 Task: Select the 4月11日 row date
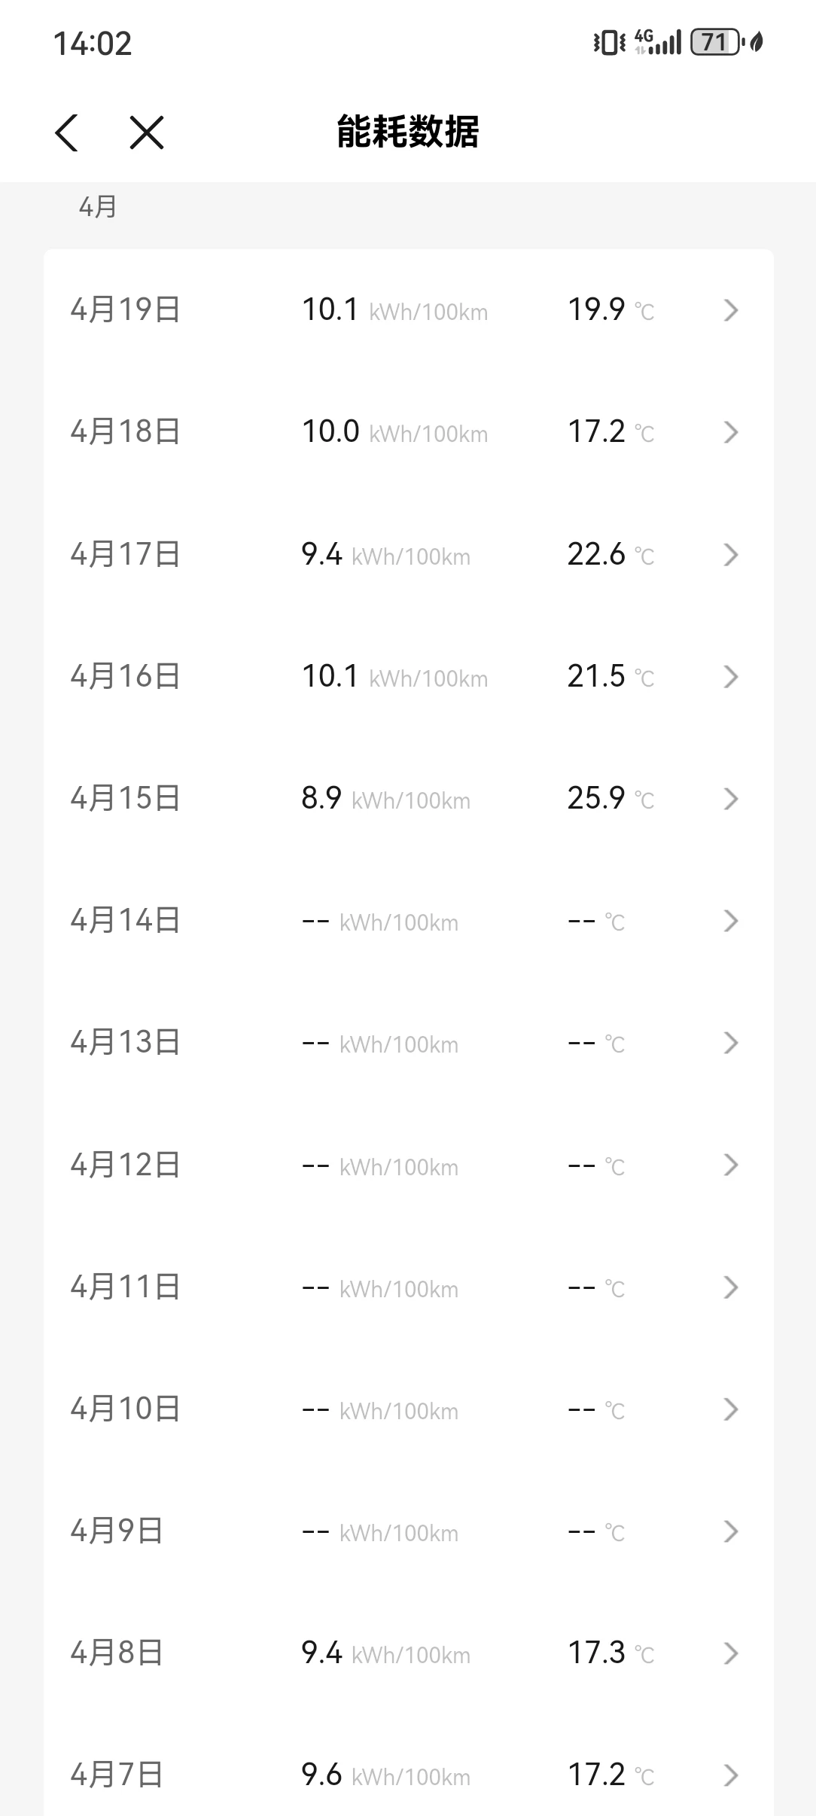click(125, 1287)
